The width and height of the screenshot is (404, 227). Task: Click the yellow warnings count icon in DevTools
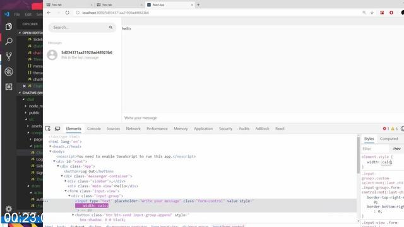coord(393,129)
